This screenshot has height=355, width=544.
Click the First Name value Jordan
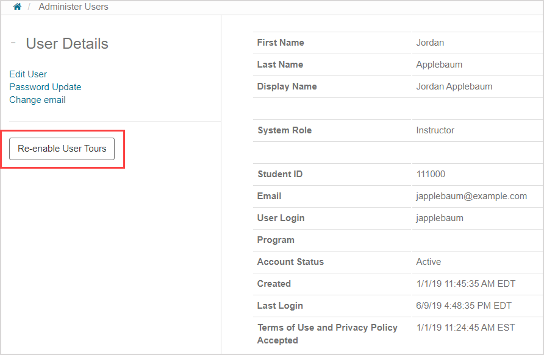tap(429, 43)
